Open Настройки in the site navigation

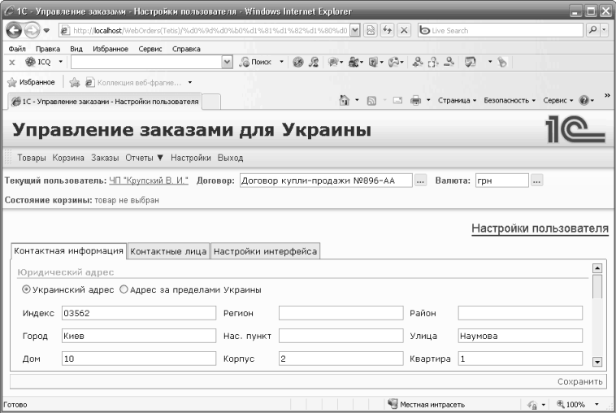point(190,158)
